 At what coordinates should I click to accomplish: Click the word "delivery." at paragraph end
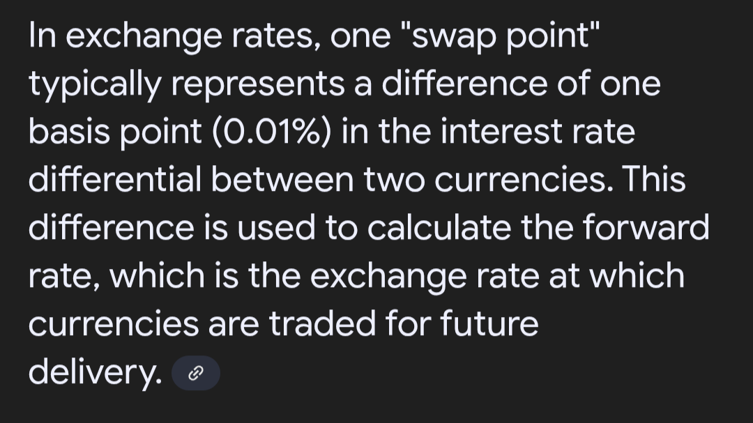pos(94,373)
